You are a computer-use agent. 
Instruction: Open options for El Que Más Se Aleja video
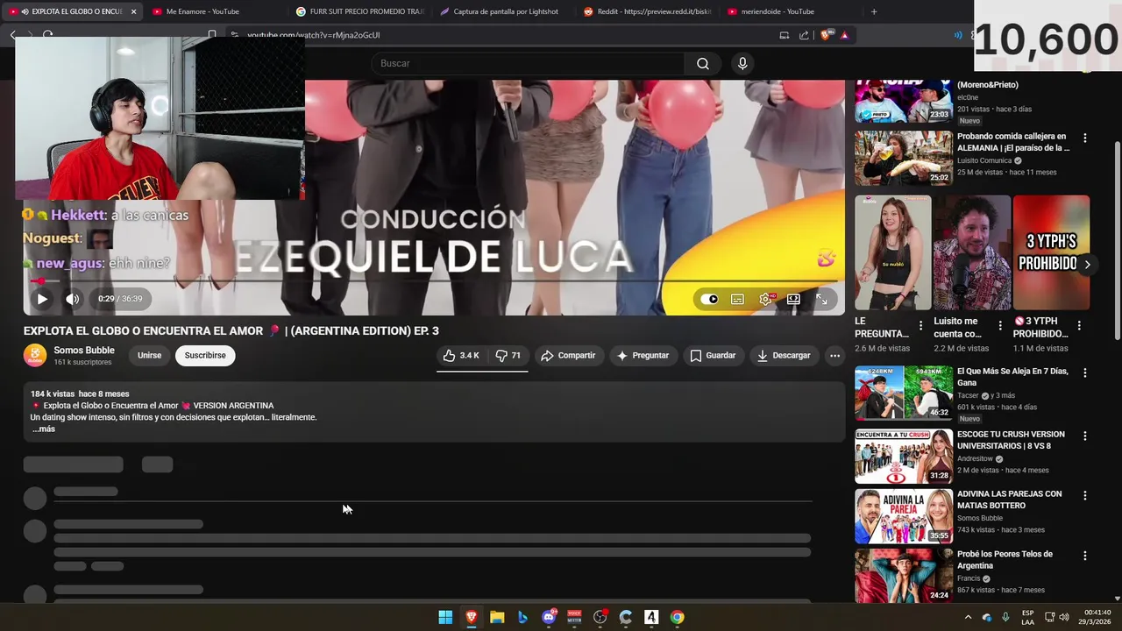point(1085,372)
